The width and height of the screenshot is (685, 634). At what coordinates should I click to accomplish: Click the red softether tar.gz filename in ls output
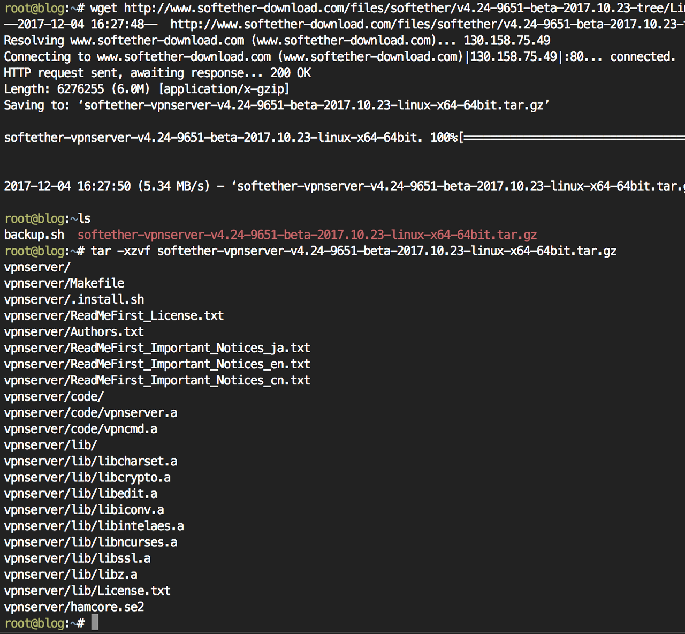[307, 235]
